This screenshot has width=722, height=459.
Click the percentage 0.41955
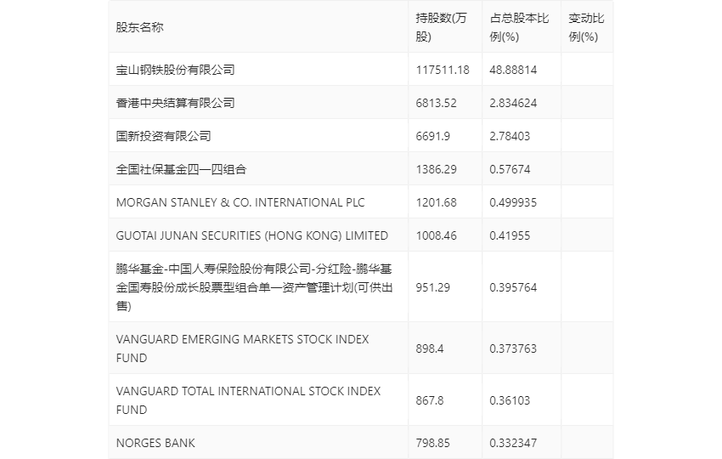point(510,235)
